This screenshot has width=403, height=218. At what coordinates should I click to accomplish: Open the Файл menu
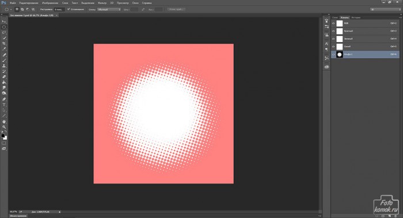(x=13, y=3)
